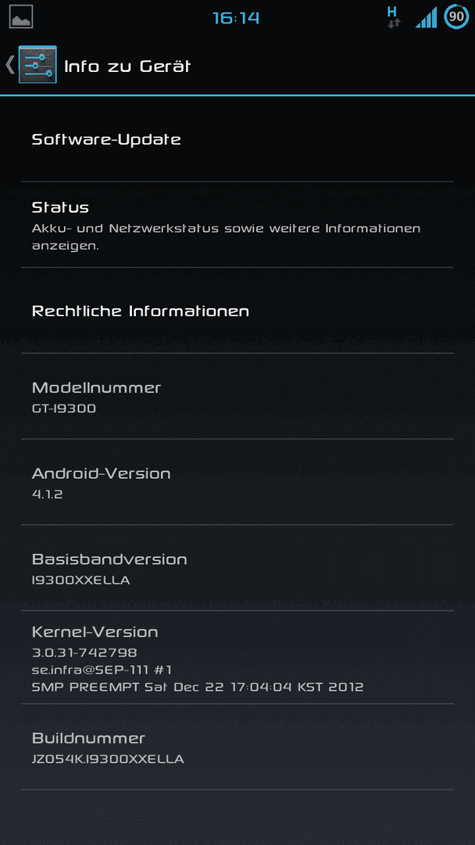Viewport: 475px width, 845px height.
Task: Tap the Settings sliders icon in header
Action: click(37, 65)
